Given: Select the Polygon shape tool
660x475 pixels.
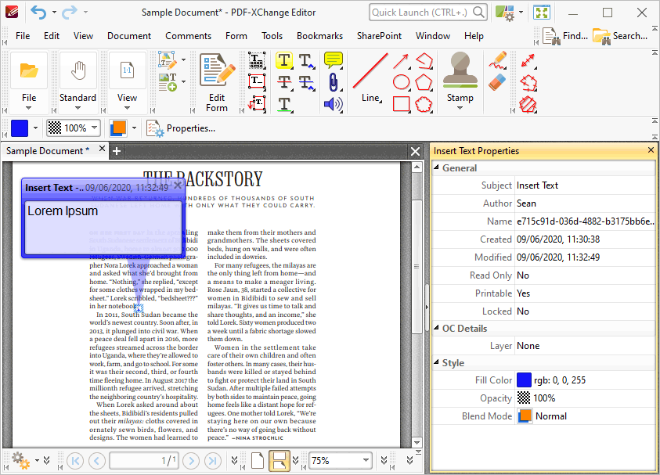Looking at the screenshot, I should [x=424, y=82].
